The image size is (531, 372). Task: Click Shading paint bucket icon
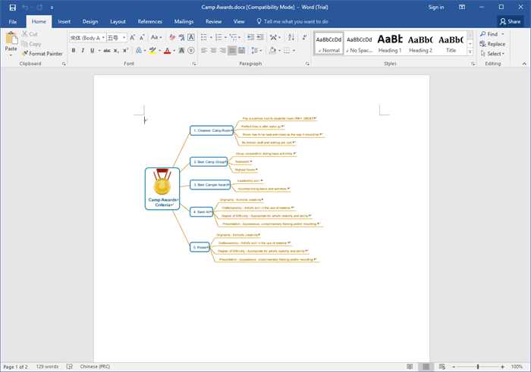coord(272,51)
